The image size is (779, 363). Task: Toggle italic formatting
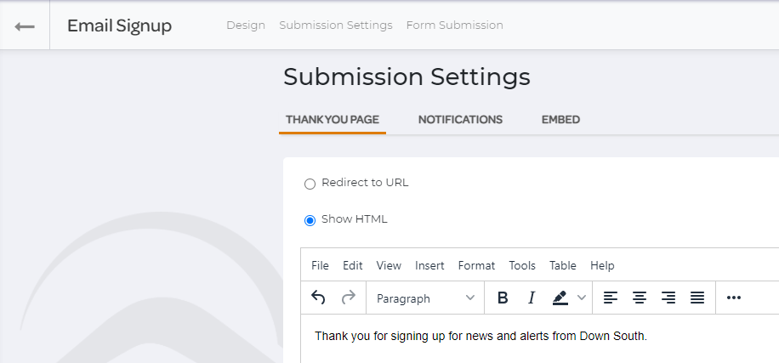532,298
